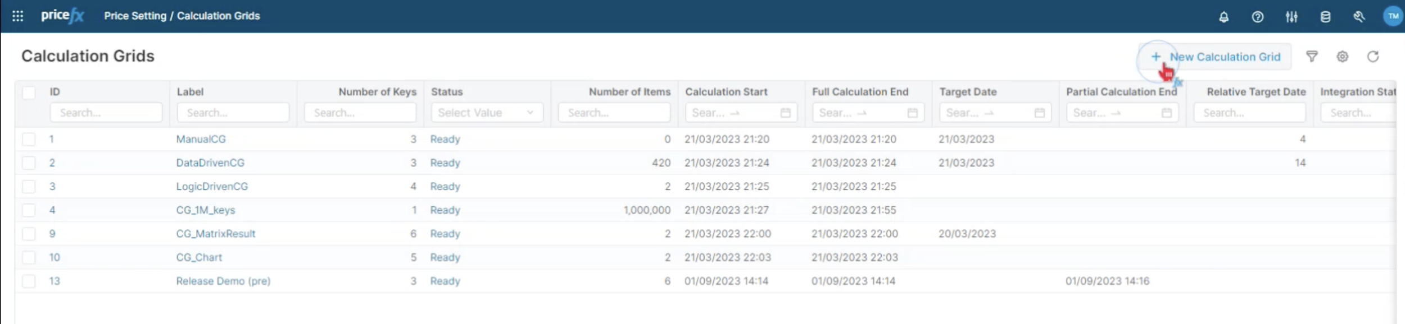
Task: Tick the checkbox for CG_Chart row
Action: [x=29, y=258]
